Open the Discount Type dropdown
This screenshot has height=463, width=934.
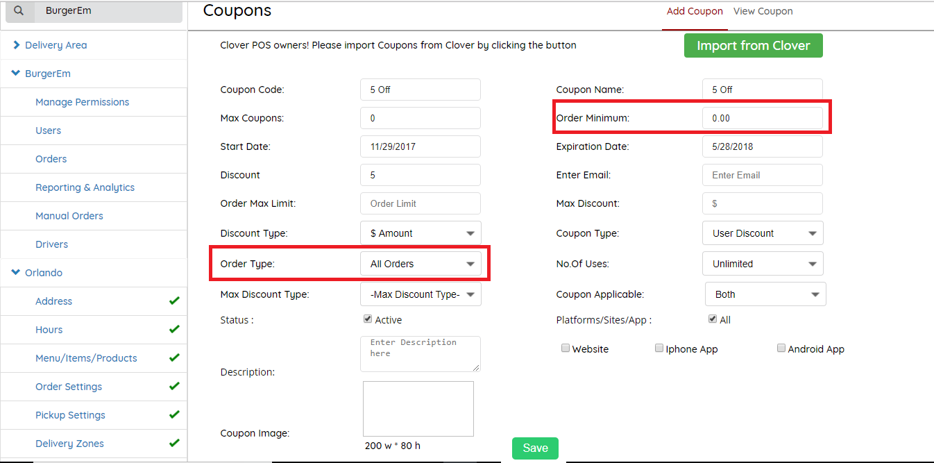tap(421, 233)
